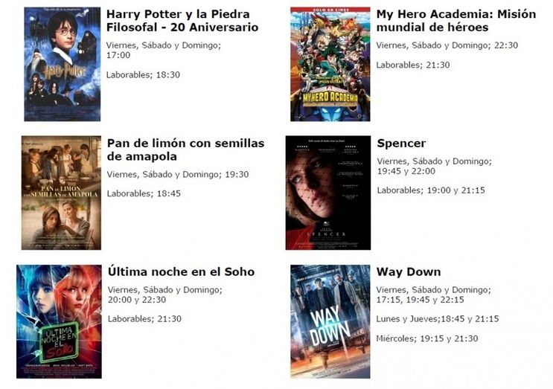Select Way Down Lunes y Jueves showtimes
This screenshot has width=553, height=389.
point(438,319)
